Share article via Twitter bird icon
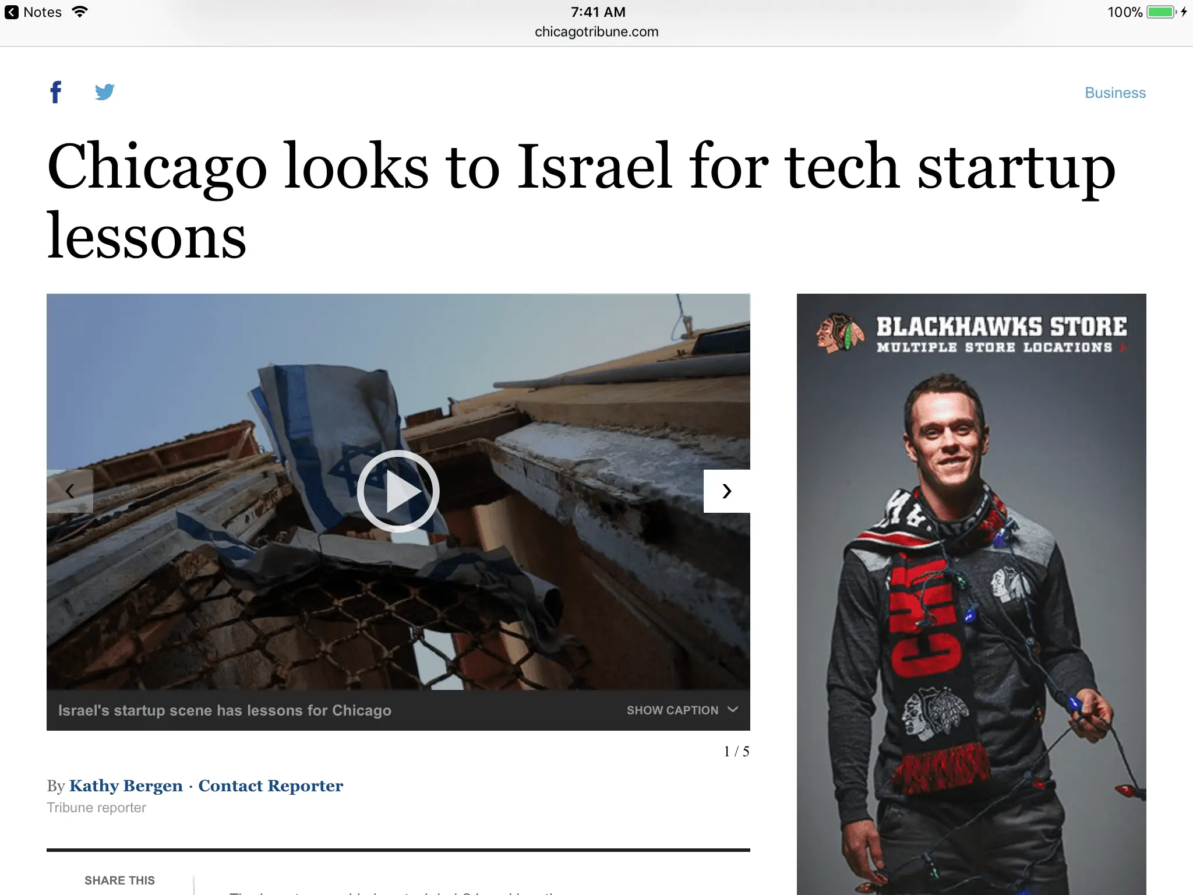1193x895 pixels. tap(105, 92)
